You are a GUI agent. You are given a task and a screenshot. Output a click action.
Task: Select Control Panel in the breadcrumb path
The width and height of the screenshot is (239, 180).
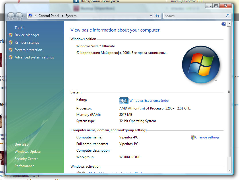click(48, 16)
